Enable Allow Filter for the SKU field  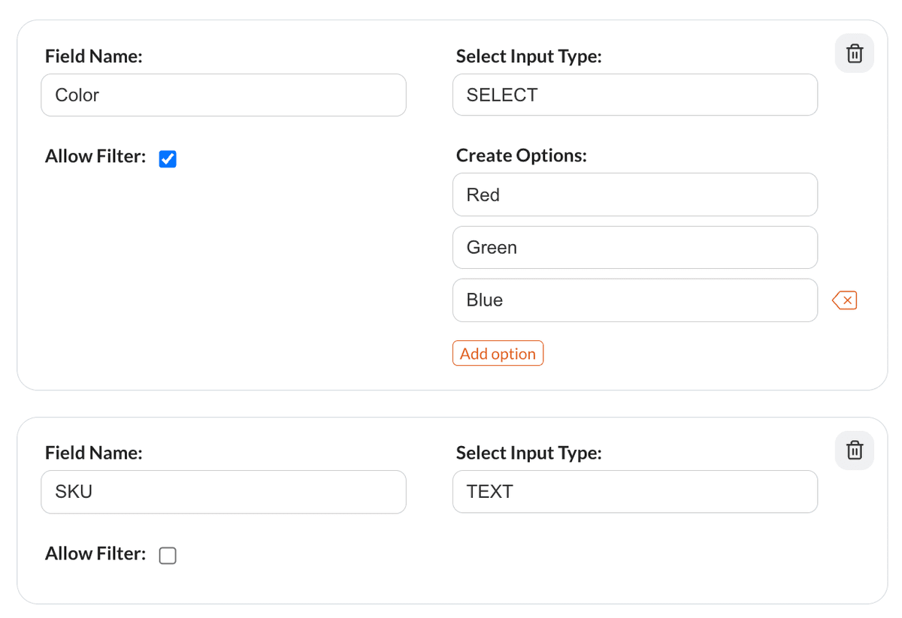click(168, 556)
